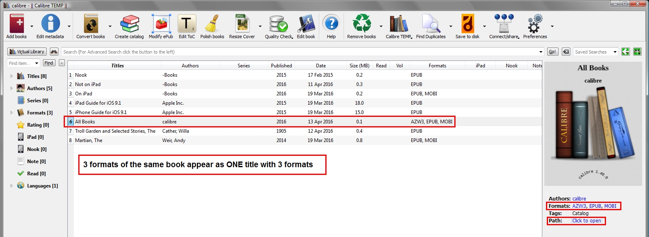
Task: Launch Modify ePub plugin
Action: [x=161, y=24]
